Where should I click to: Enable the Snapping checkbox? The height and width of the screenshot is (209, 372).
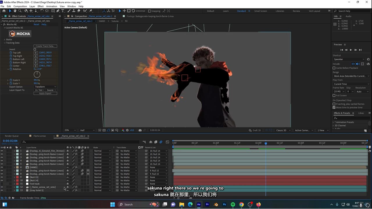[x=150, y=11]
